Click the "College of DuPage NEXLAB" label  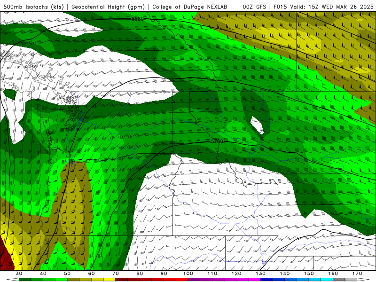[x=190, y=7]
